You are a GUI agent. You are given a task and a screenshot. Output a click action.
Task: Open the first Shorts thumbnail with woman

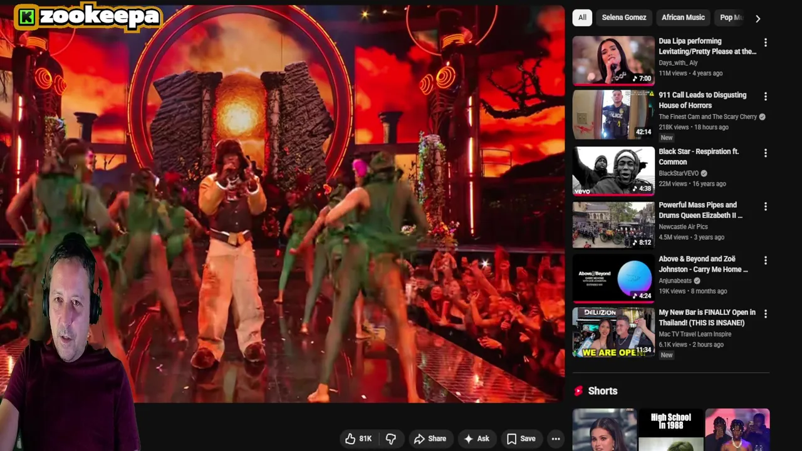click(x=605, y=430)
